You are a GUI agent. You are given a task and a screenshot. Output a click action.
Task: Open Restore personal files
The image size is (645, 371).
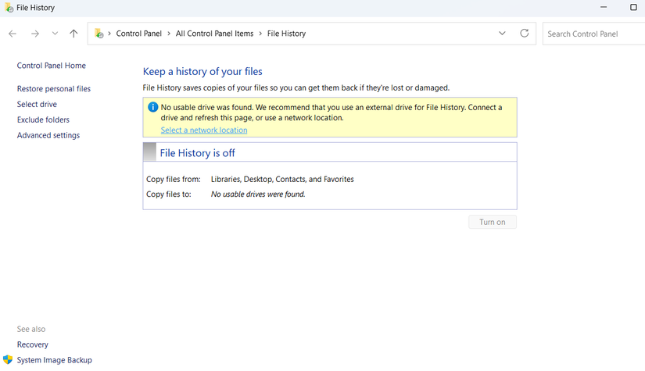pyautogui.click(x=54, y=89)
